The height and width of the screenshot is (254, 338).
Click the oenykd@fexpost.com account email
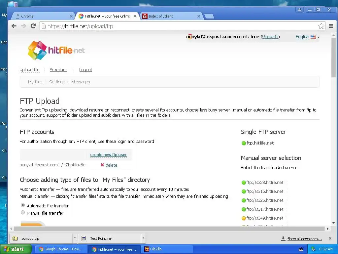click(x=209, y=36)
